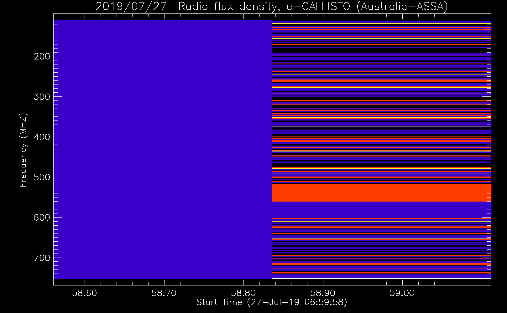The width and height of the screenshot is (507, 313).
Task: Click the wide orange band below 500 MHz
Action: point(381,193)
